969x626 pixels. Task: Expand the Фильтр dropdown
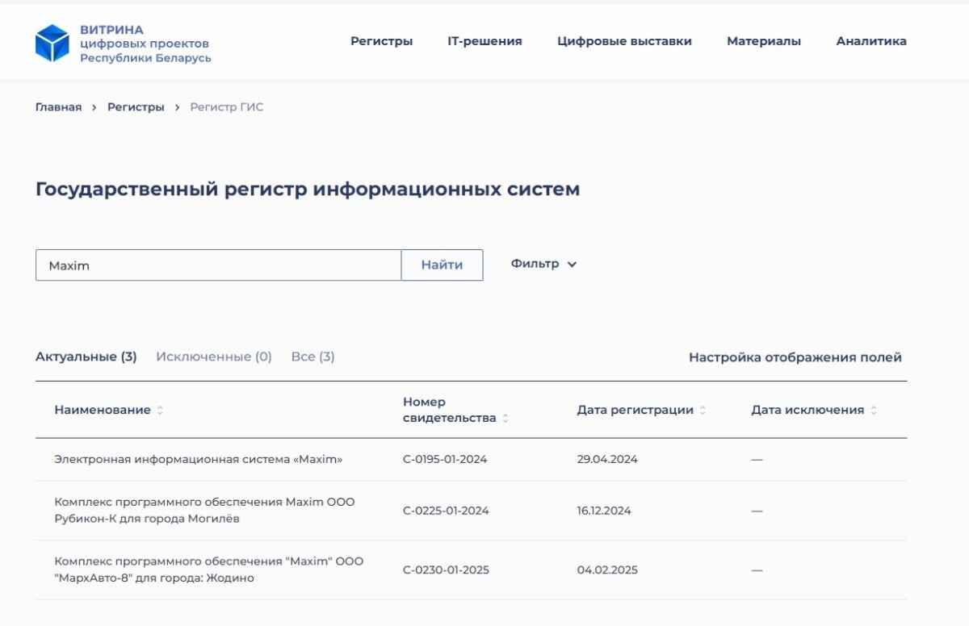pos(544,265)
